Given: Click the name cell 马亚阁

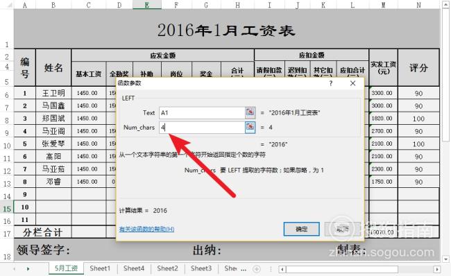Looking at the screenshot, I should (x=53, y=131).
